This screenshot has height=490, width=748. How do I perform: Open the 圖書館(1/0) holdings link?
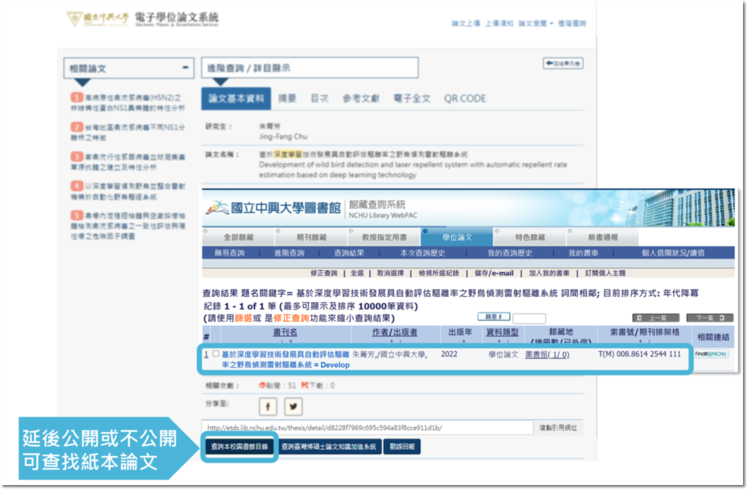[x=547, y=355]
